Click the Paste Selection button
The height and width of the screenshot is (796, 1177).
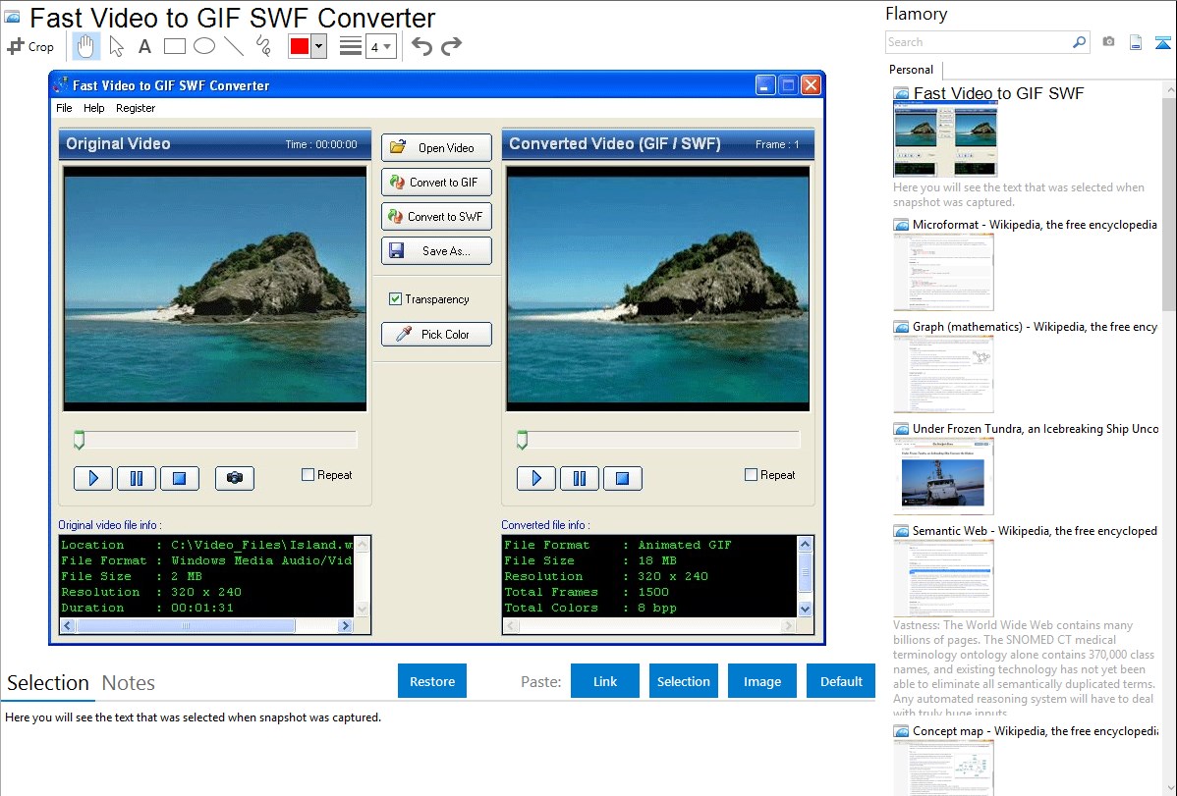point(684,681)
